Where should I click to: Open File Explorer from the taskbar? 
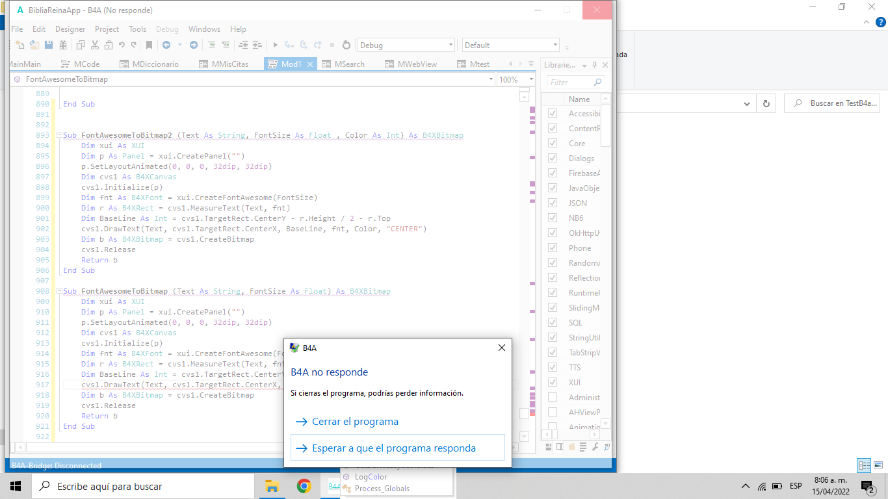coord(272,486)
